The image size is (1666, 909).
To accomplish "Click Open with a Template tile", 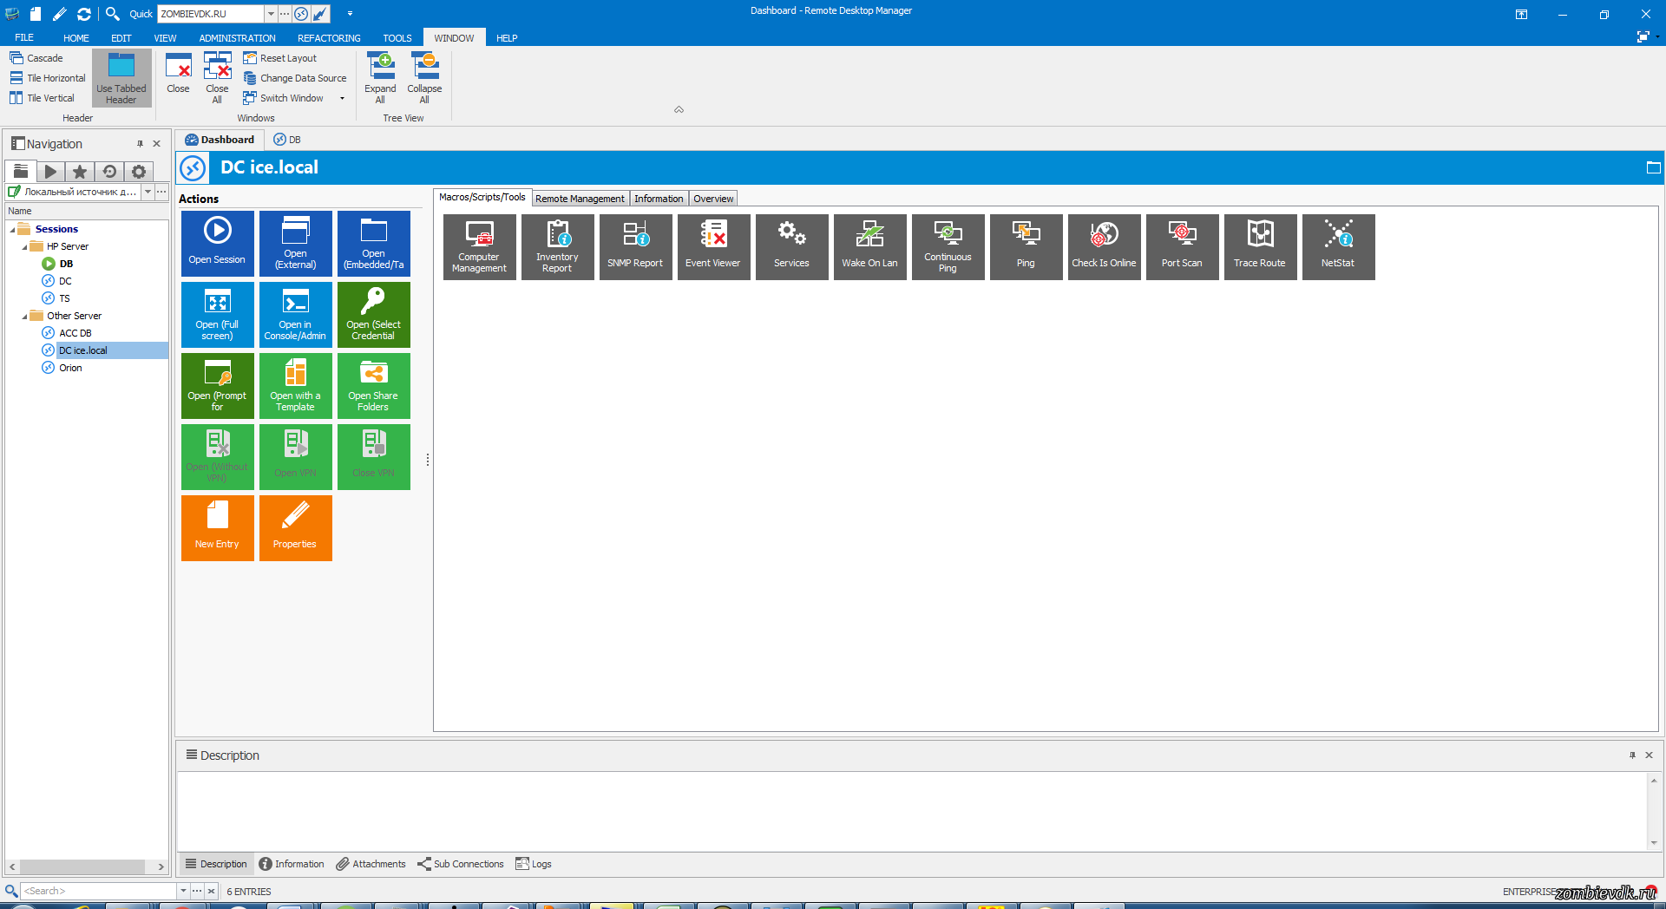I will (x=296, y=386).
